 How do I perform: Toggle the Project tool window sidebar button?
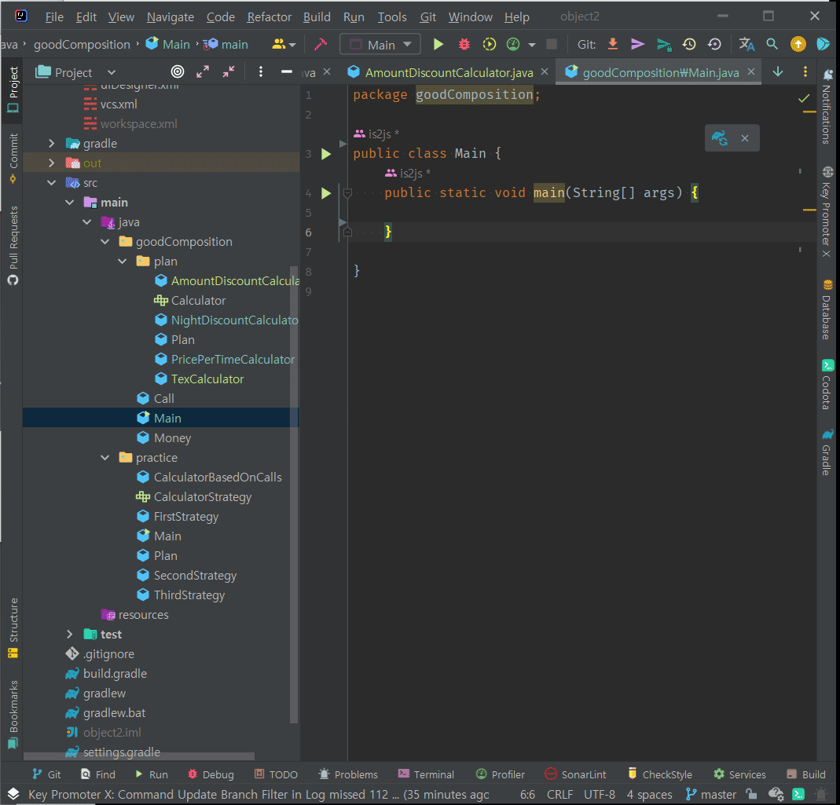pos(13,90)
